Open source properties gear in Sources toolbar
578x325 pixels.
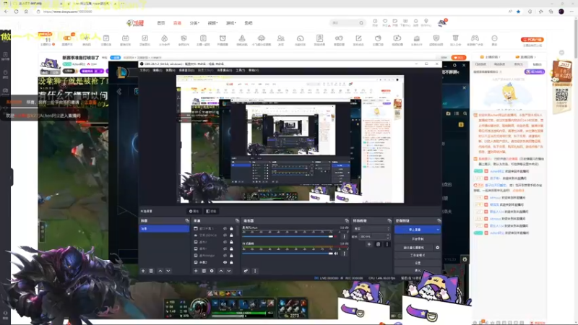coord(212,271)
